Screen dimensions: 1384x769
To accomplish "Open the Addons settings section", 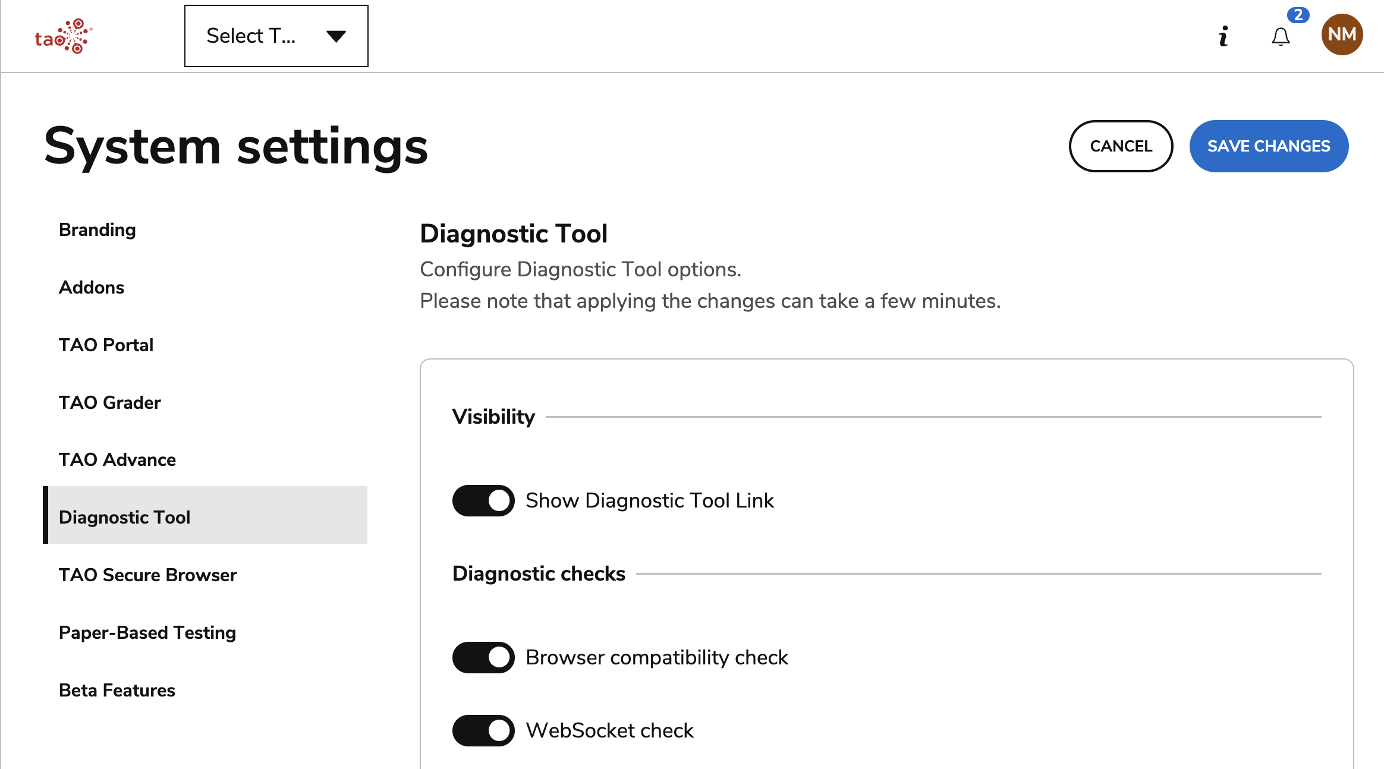I will [205, 288].
